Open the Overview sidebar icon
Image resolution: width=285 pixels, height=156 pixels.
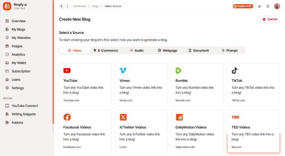click(7, 21)
